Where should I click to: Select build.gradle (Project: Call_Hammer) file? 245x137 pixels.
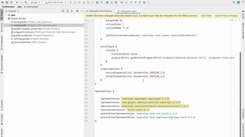point(31,22)
